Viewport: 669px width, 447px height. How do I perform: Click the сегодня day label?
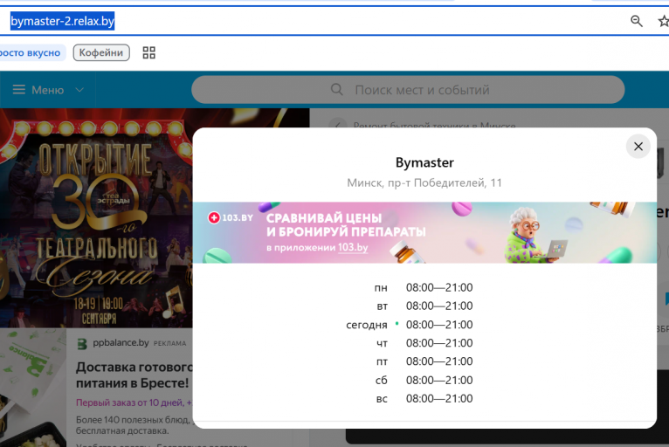[x=367, y=325]
